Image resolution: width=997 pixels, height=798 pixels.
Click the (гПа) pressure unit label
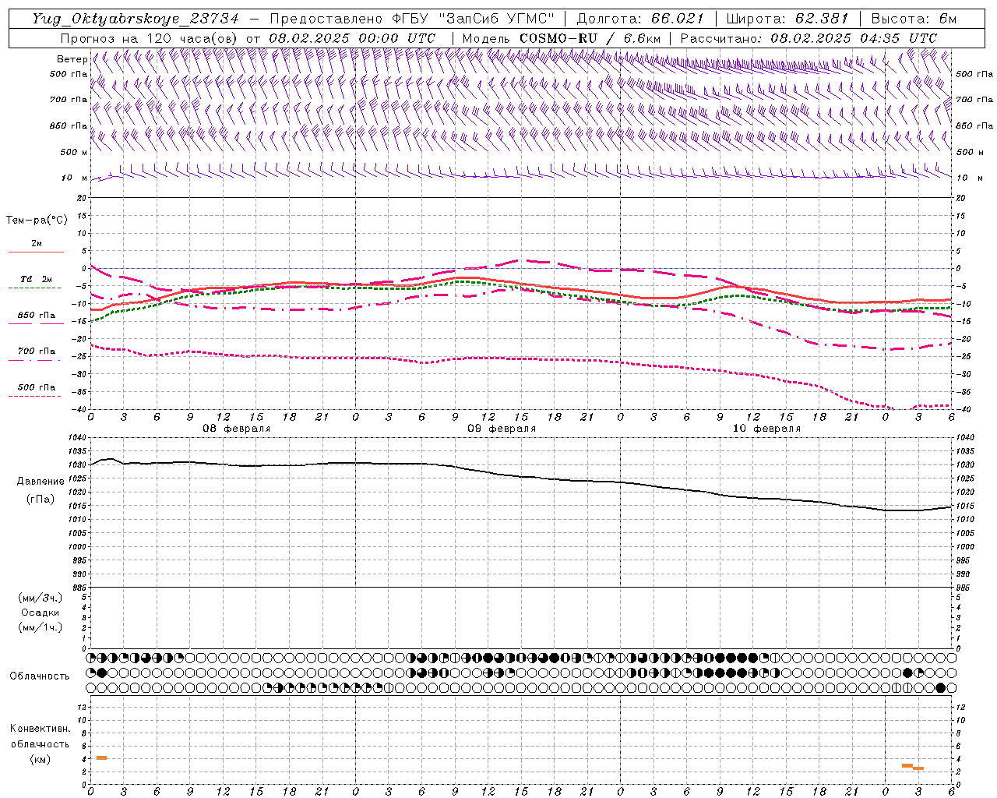click(41, 500)
